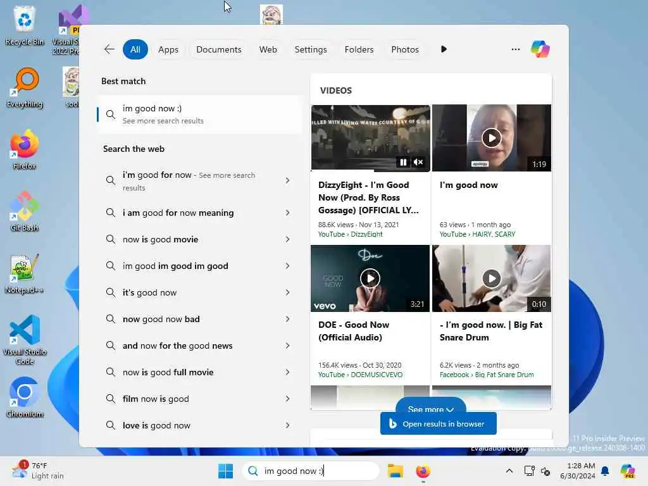
Task: Open Firefox desktop shortcut
Action: coord(25,149)
